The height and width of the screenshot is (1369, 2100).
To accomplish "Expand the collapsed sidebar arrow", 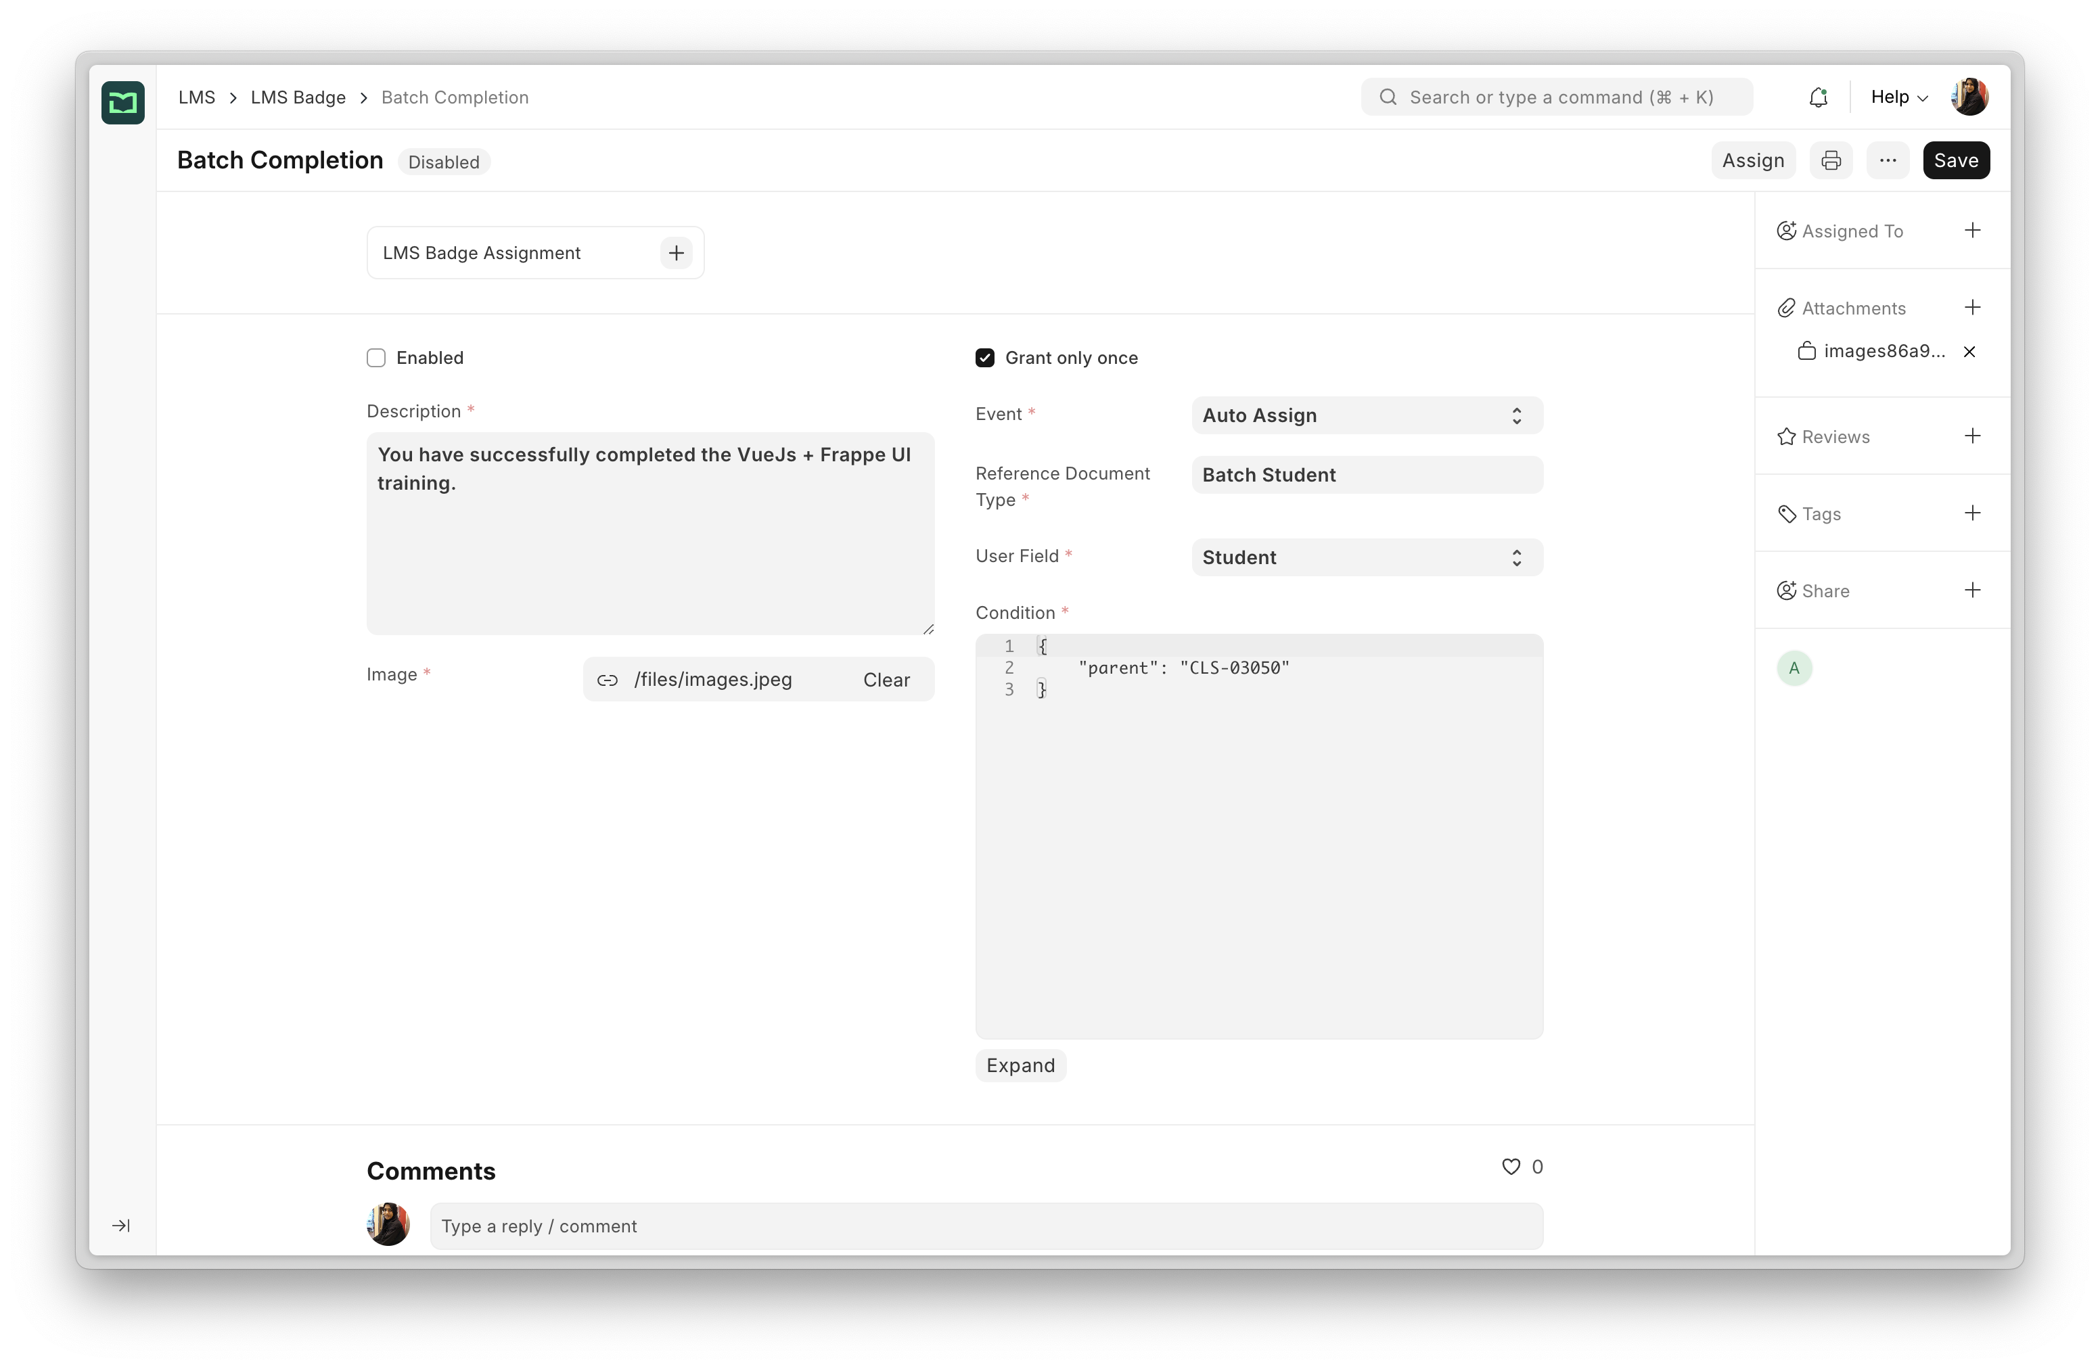I will tap(122, 1225).
